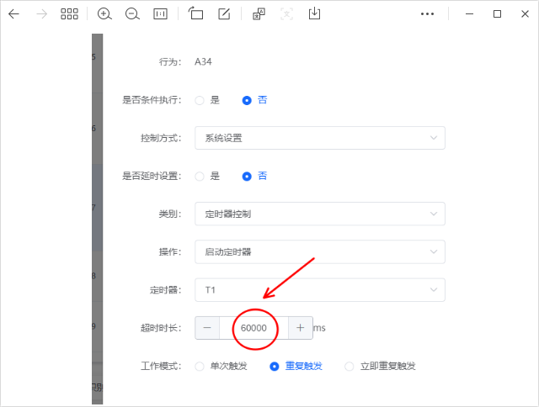
Task: Click the image translate icon
Action: pyautogui.click(x=259, y=14)
